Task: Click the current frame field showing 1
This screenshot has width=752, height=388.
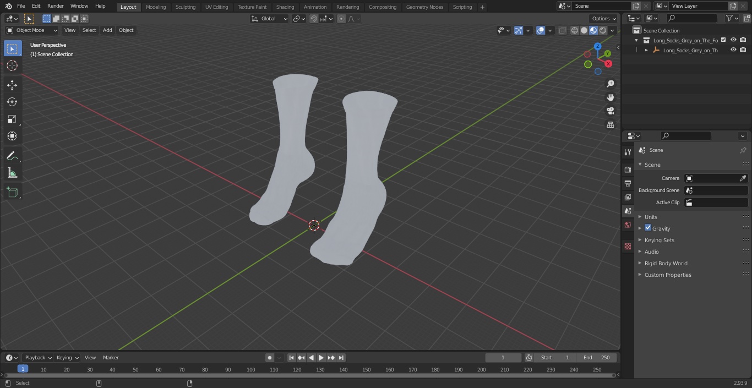Action: tap(503, 358)
